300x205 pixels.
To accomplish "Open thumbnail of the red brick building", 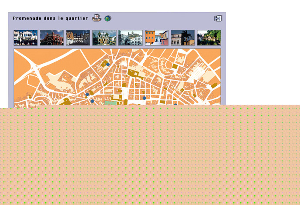I will [52, 38].
